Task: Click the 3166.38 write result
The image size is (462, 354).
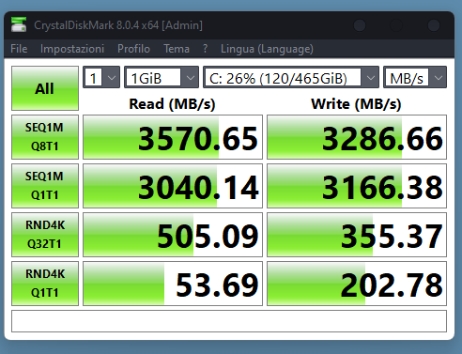Action: [x=357, y=186]
